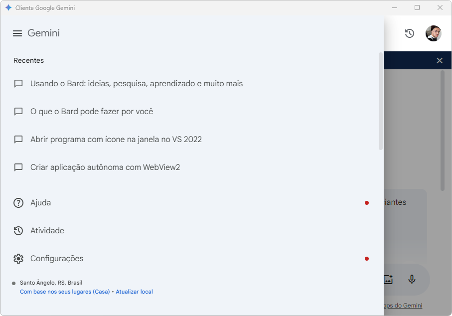Open chat 'O que o Bard pode fazer por você'
Viewport: 452px width, 316px height.
tap(92, 112)
